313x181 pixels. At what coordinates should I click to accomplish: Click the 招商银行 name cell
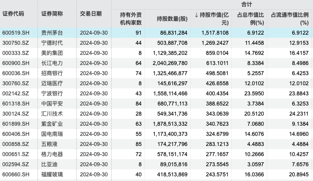[x=52, y=73]
